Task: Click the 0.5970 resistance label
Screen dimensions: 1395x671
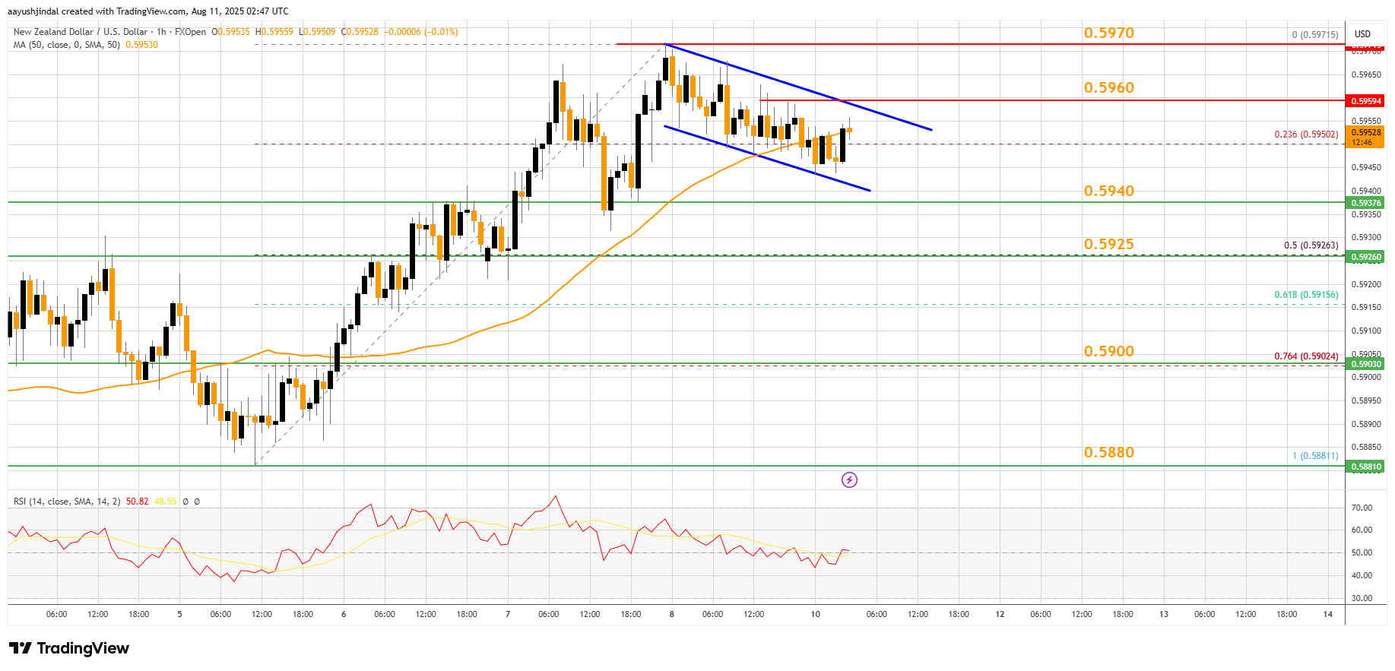Action: point(1108,33)
